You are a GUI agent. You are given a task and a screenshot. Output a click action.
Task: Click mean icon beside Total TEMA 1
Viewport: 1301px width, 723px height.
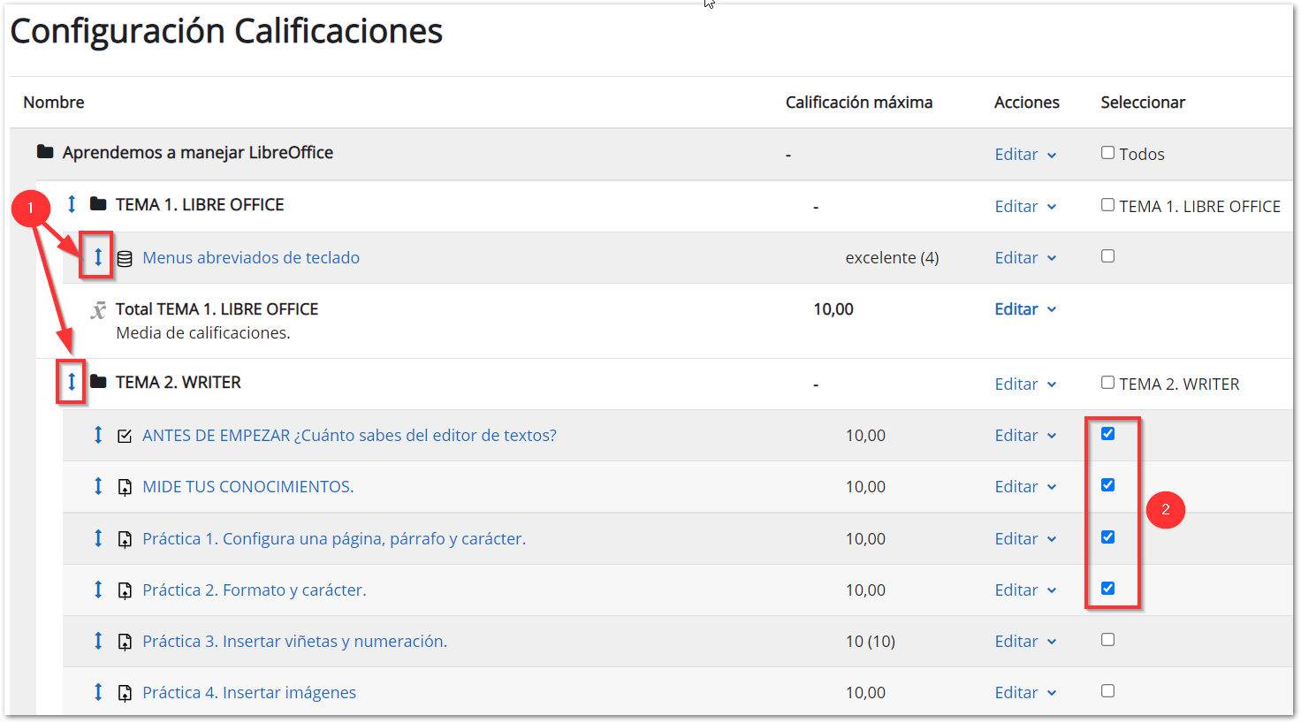point(98,309)
